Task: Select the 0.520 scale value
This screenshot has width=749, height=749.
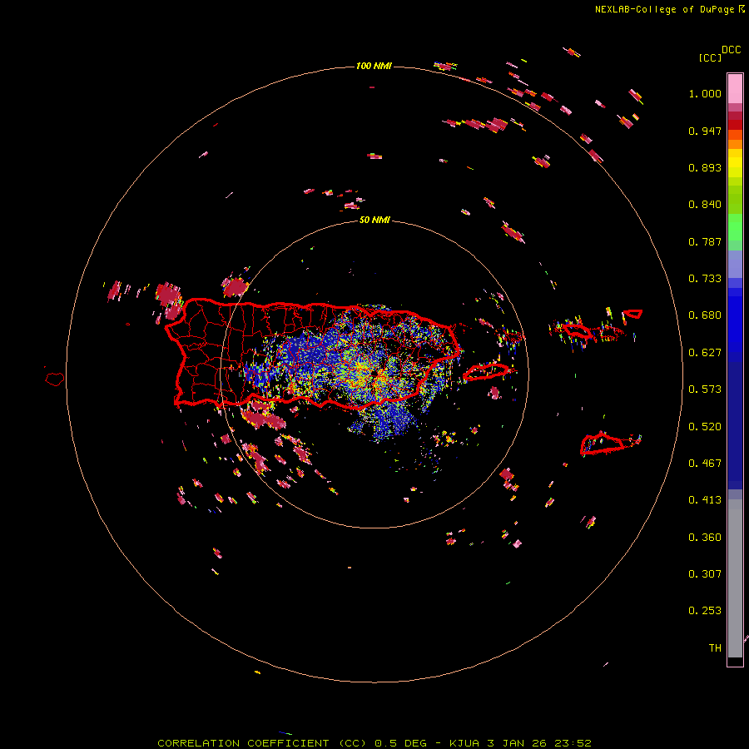Action: pyautogui.click(x=705, y=427)
